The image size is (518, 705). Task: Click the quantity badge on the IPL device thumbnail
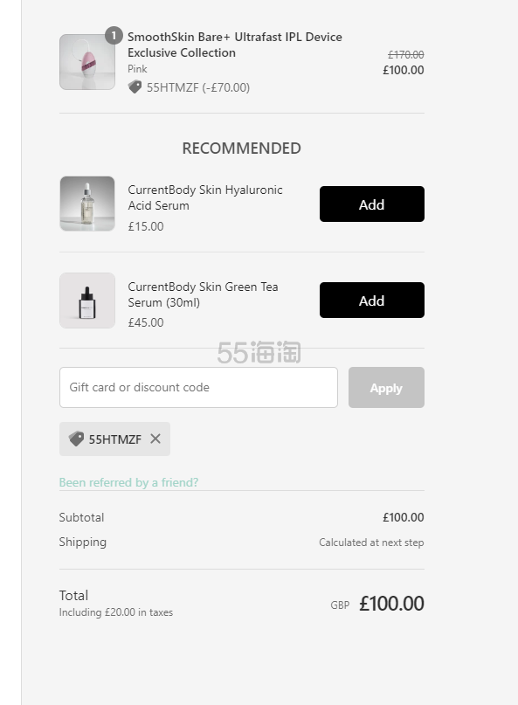tap(114, 36)
